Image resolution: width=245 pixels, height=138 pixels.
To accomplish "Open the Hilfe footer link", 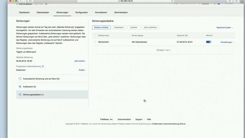I will click(149, 119).
